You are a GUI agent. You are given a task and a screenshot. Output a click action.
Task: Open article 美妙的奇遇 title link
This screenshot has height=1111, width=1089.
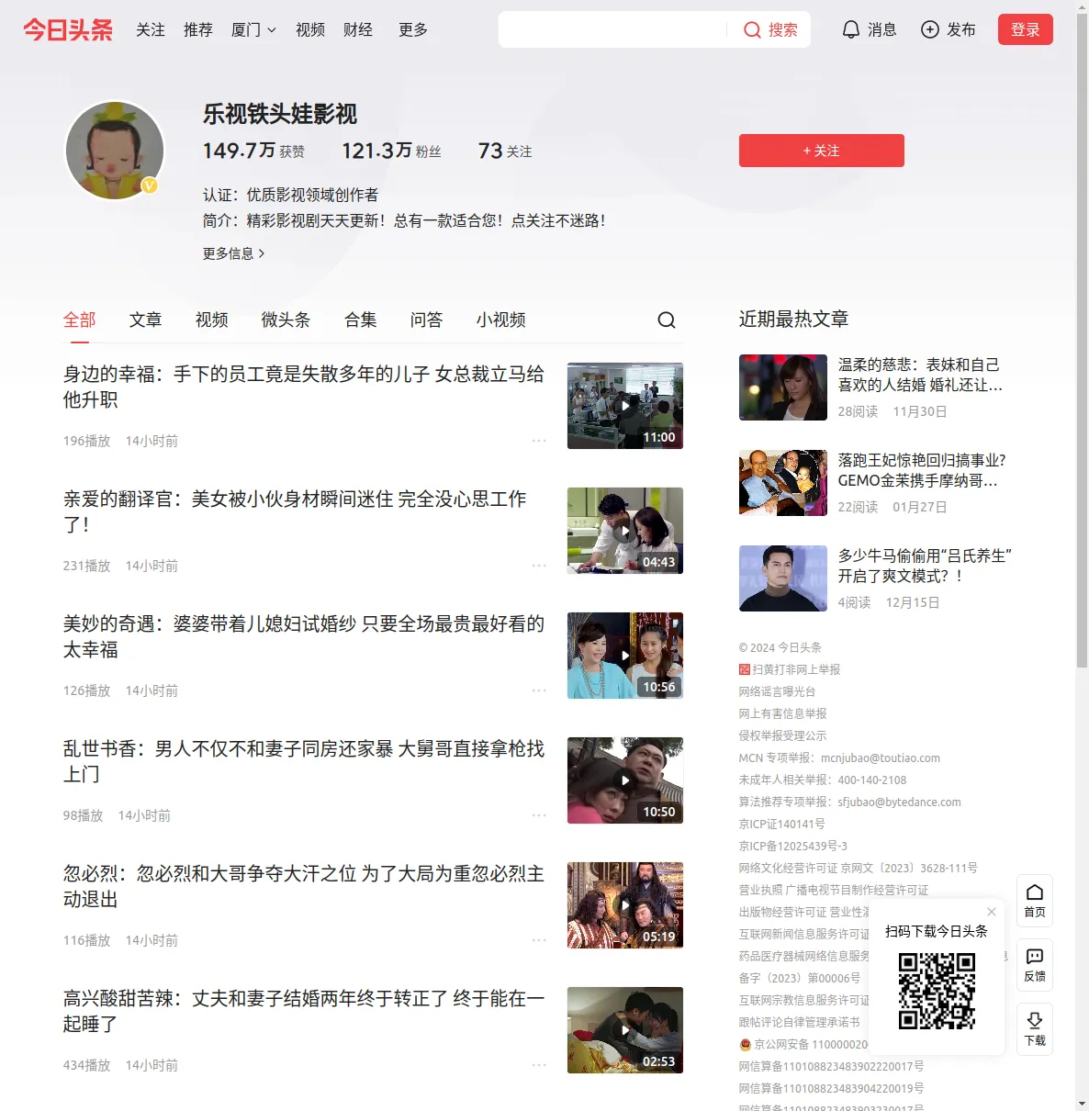click(x=304, y=636)
